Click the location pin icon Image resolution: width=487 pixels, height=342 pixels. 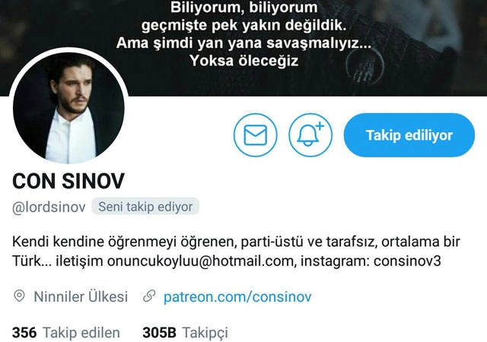coord(19,296)
